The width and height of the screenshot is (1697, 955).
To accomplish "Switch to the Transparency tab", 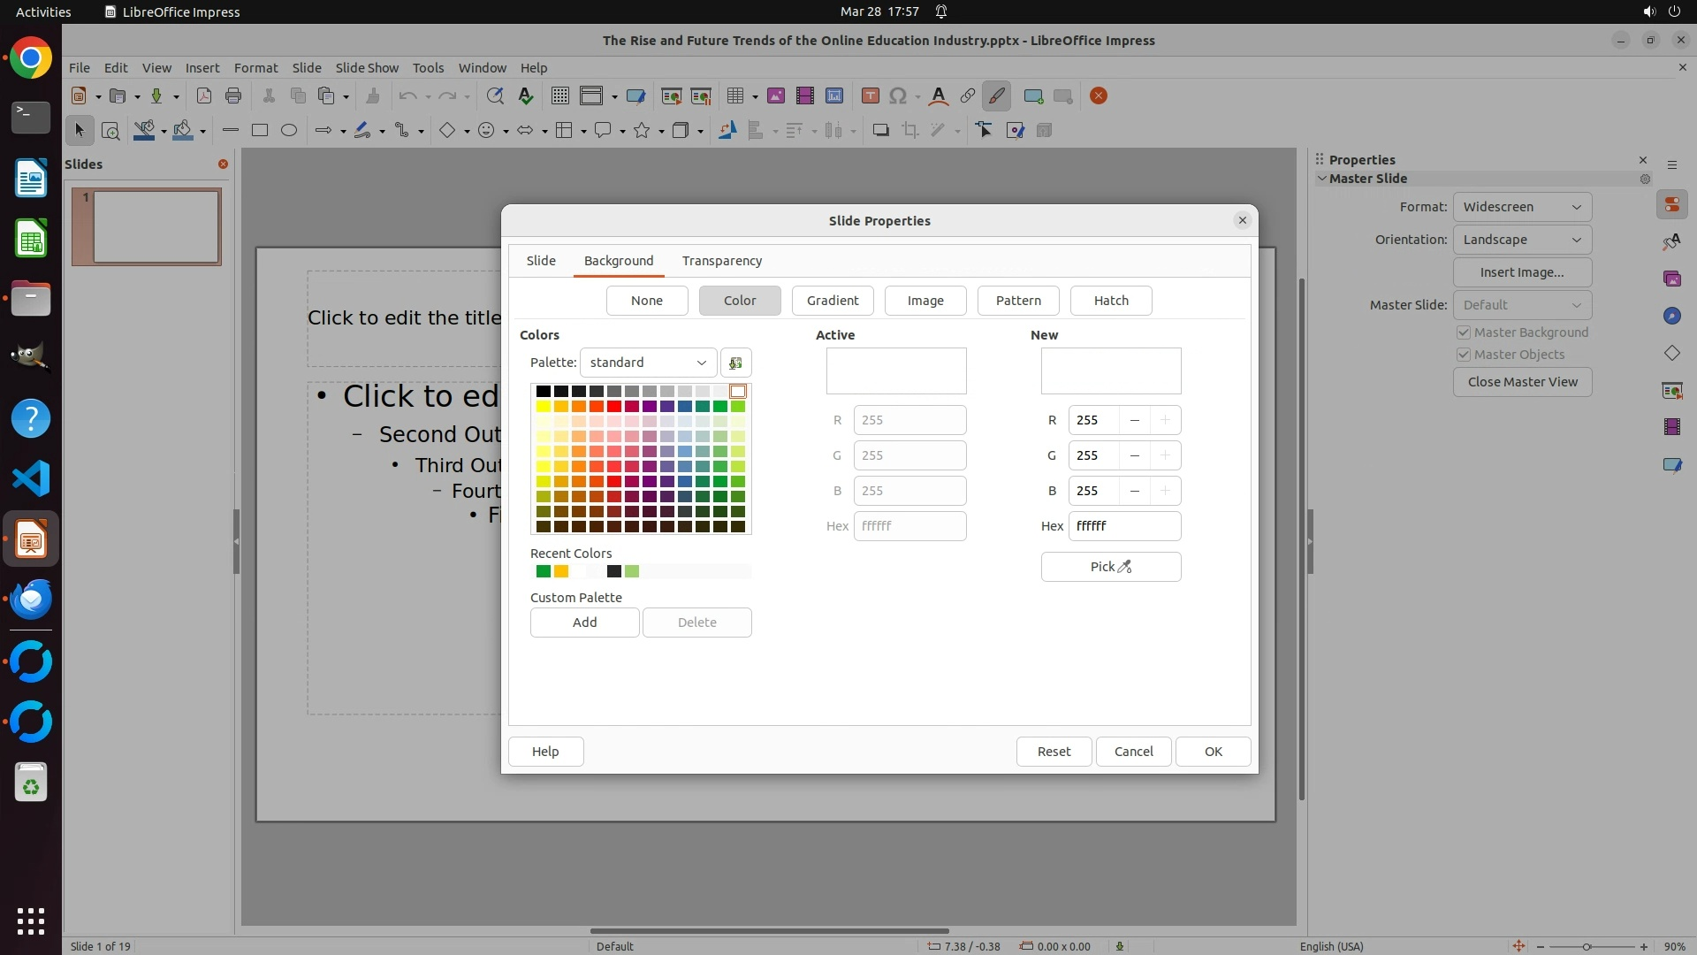I will [721, 261].
